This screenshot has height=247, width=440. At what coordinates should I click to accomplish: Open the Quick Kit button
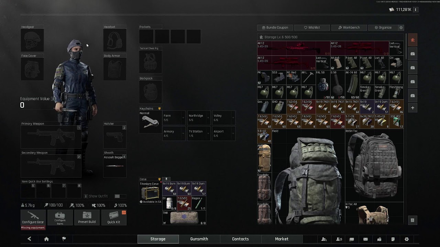click(x=114, y=217)
